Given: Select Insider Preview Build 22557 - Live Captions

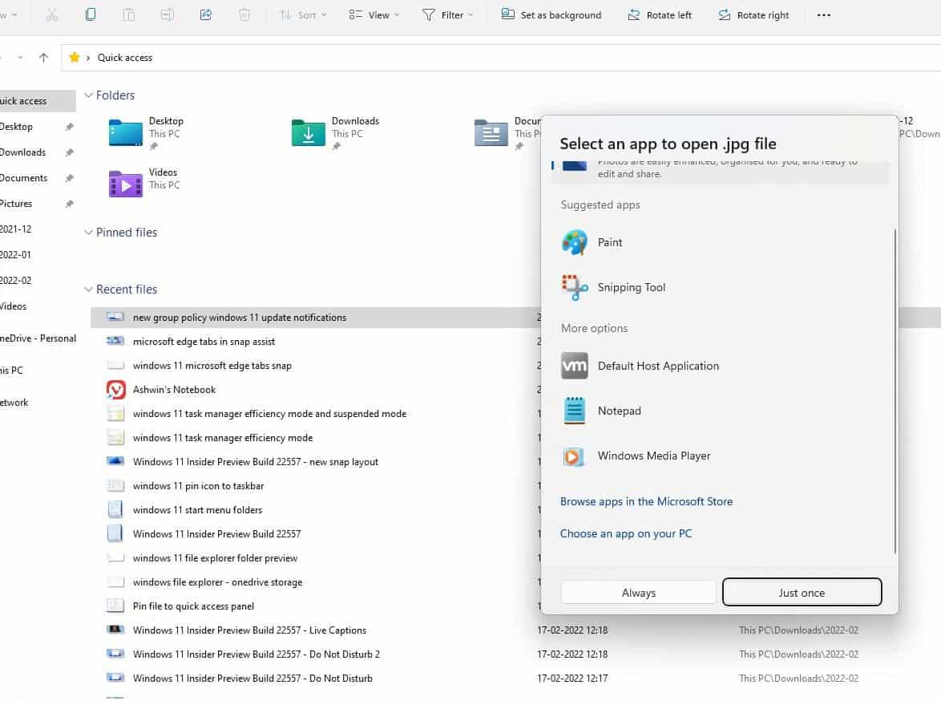Looking at the screenshot, I should point(249,630).
